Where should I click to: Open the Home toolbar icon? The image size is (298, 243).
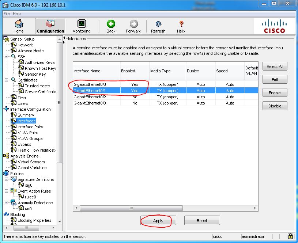pyautogui.click(x=19, y=24)
